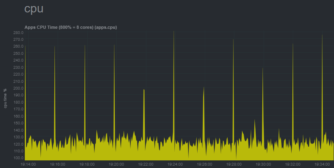This screenshot has width=334, height=168.
Task: Click the 19:30:00 time label
Action: coord(263,164)
